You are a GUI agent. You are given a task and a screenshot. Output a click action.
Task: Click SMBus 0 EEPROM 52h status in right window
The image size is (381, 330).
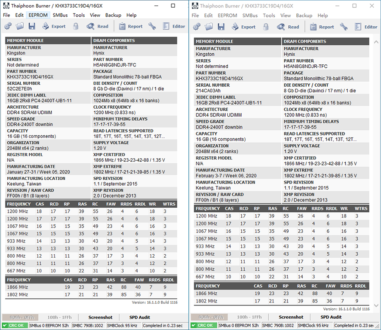click(x=239, y=325)
